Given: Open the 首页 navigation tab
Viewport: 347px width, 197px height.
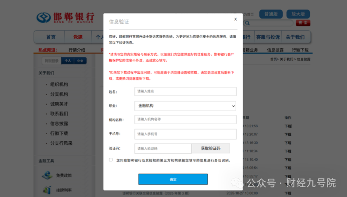Looking at the screenshot, I should pos(51,37).
